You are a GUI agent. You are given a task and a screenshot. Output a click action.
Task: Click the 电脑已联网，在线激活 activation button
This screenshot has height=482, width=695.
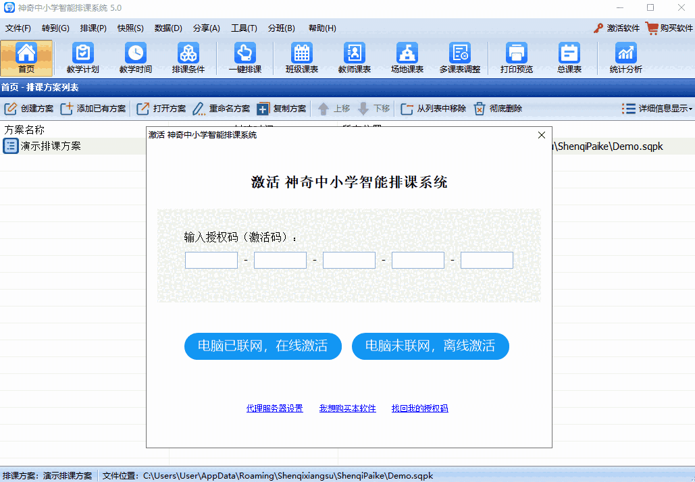point(263,346)
